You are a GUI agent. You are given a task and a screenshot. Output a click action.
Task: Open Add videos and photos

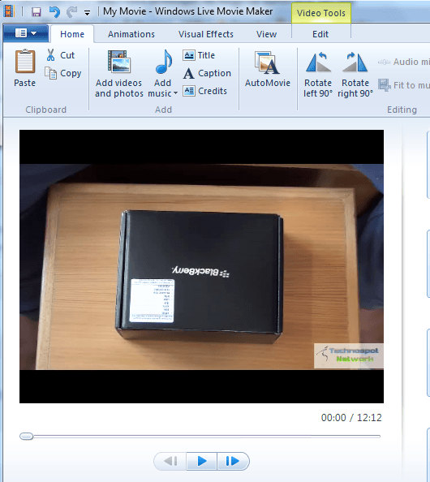(x=119, y=74)
